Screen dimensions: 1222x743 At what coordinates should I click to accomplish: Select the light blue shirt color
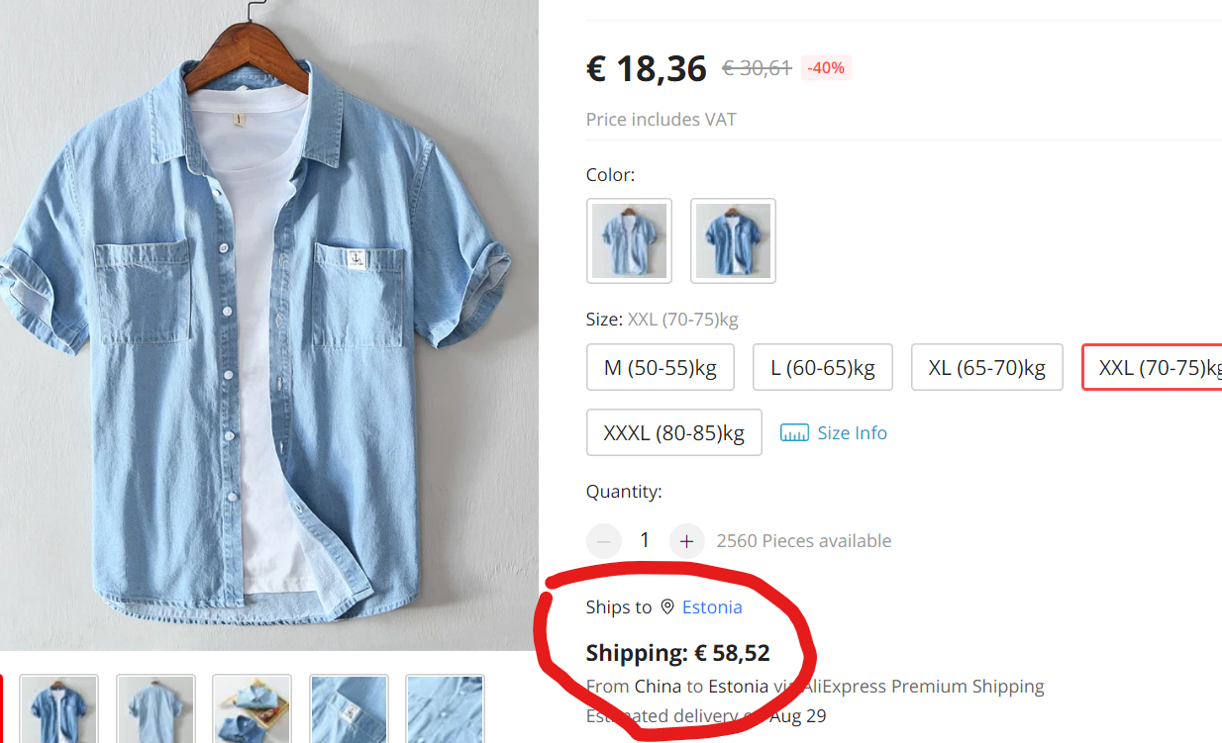pos(629,240)
